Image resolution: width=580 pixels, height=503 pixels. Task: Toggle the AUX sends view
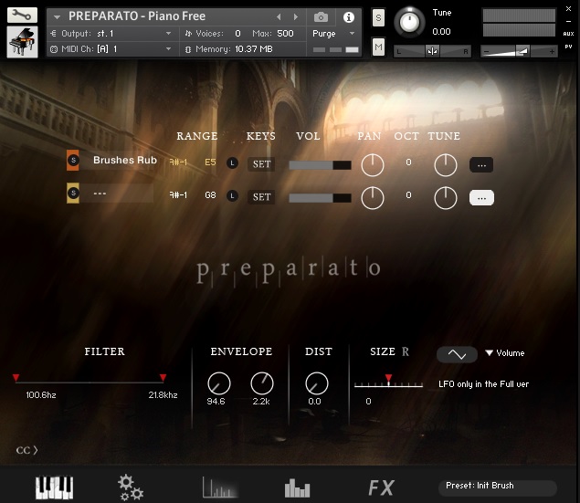[x=568, y=34]
